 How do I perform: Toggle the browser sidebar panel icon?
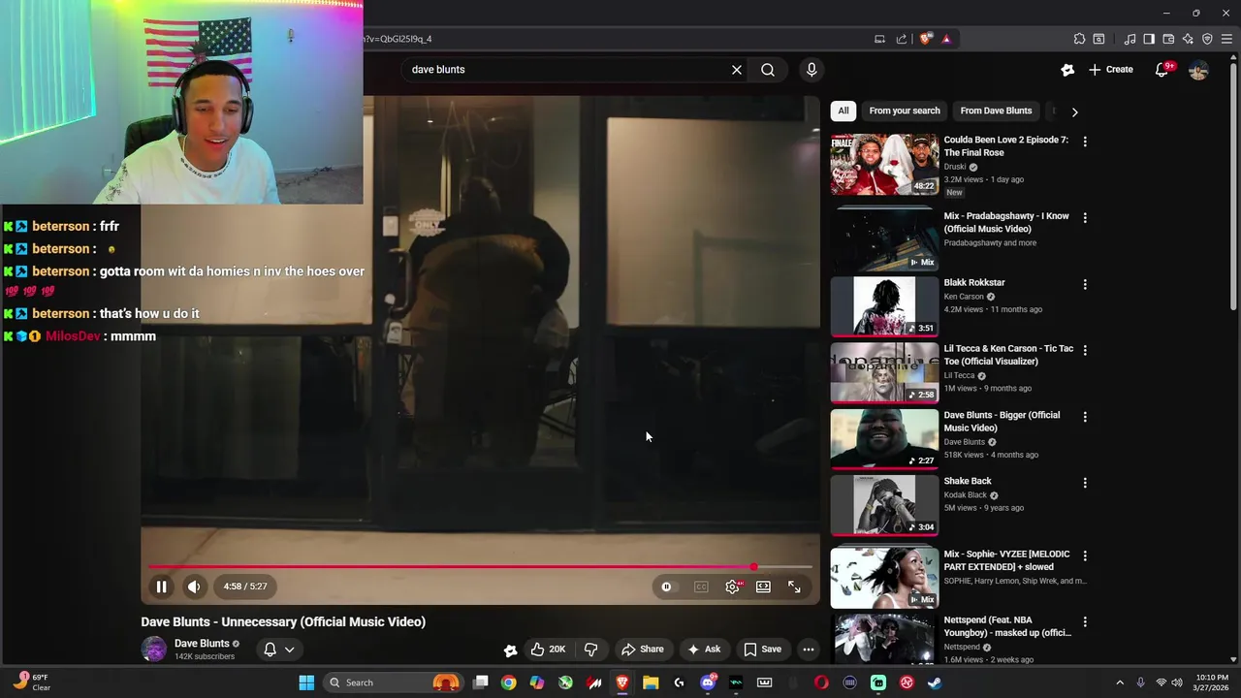[1149, 39]
